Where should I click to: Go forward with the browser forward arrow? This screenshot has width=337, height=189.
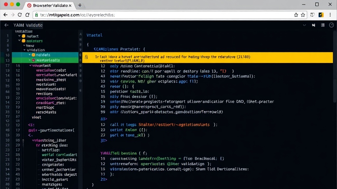13,15
